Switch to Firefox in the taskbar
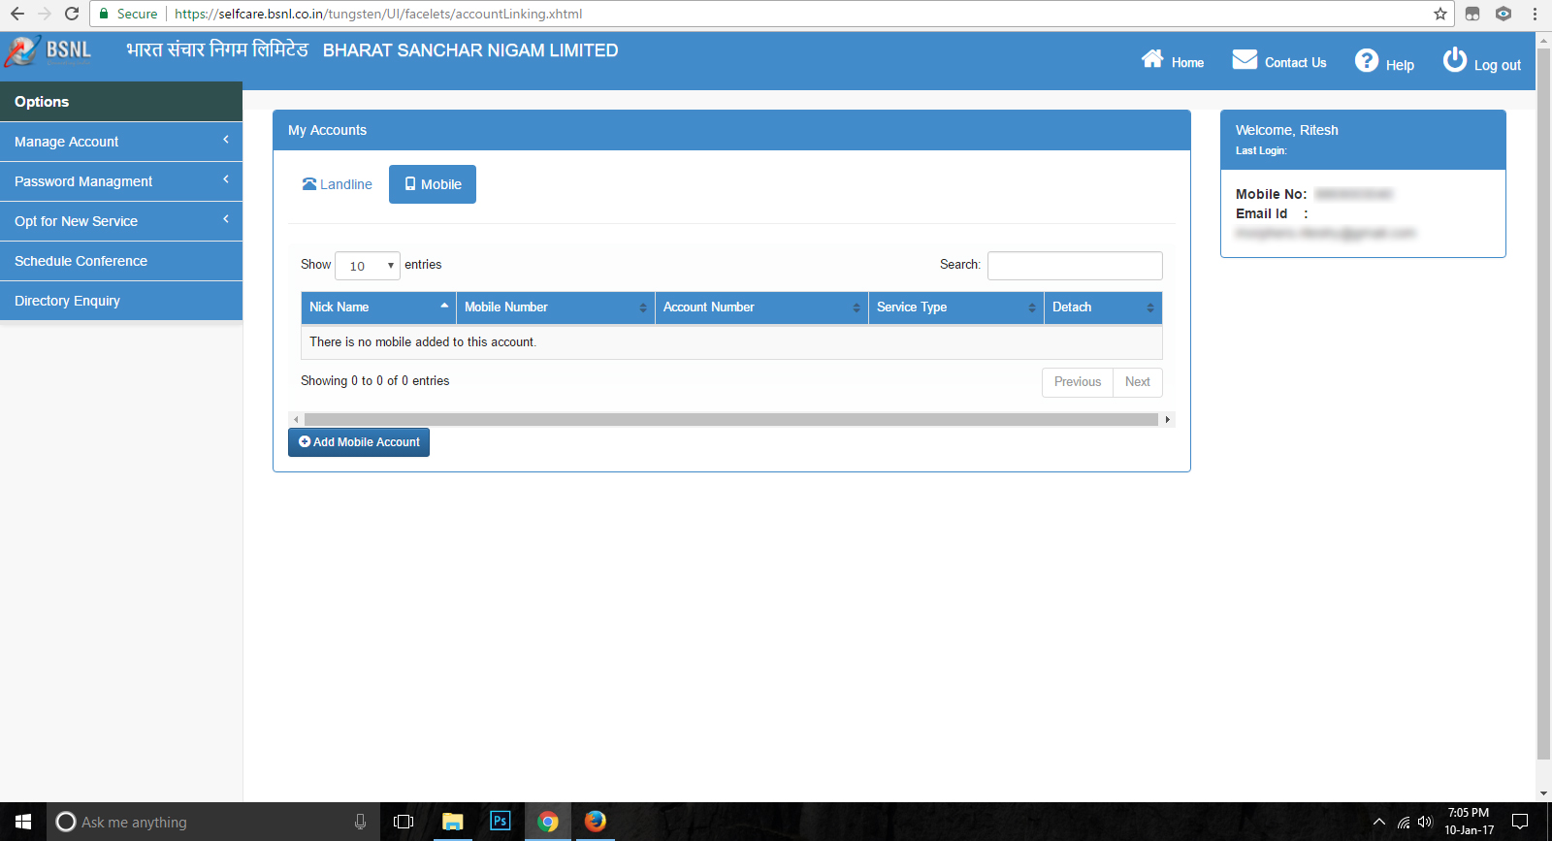 click(x=595, y=822)
